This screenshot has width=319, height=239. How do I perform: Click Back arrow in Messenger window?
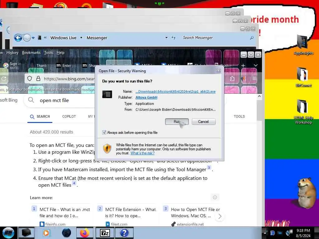coord(18,38)
